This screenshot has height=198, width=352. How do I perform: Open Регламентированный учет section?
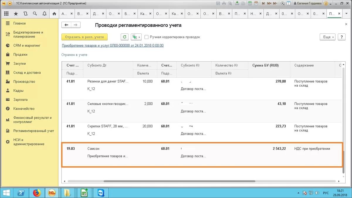pyautogui.click(x=34, y=131)
